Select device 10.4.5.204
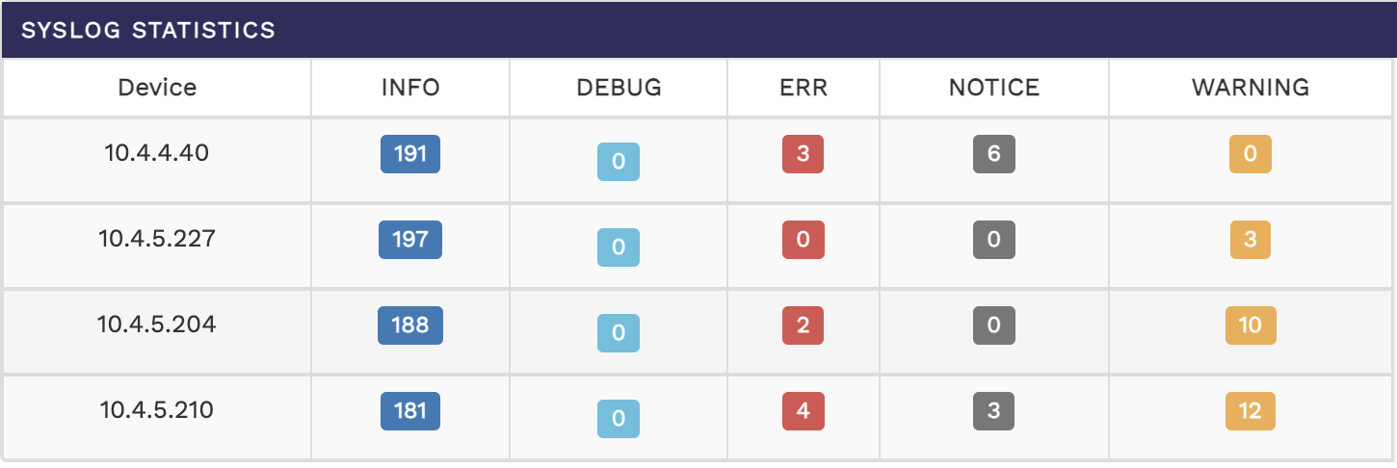This screenshot has width=1397, height=468. coord(157,324)
